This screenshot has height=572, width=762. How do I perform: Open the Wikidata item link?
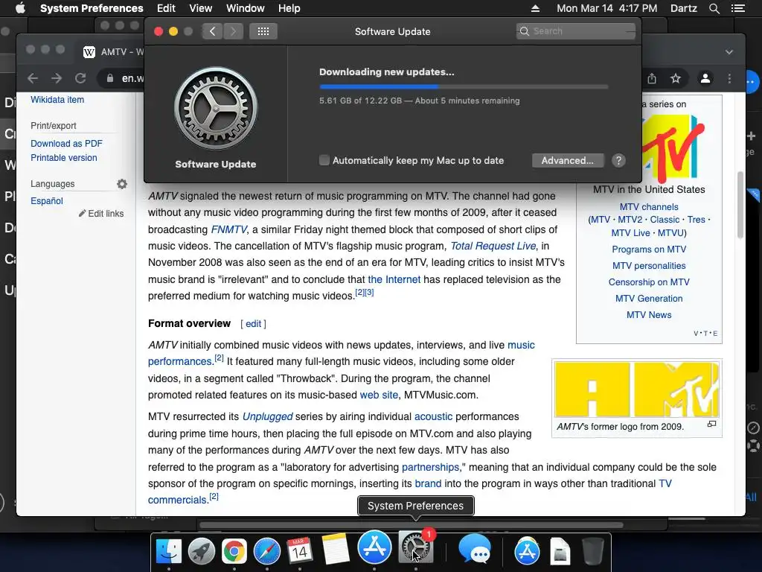pyautogui.click(x=57, y=99)
